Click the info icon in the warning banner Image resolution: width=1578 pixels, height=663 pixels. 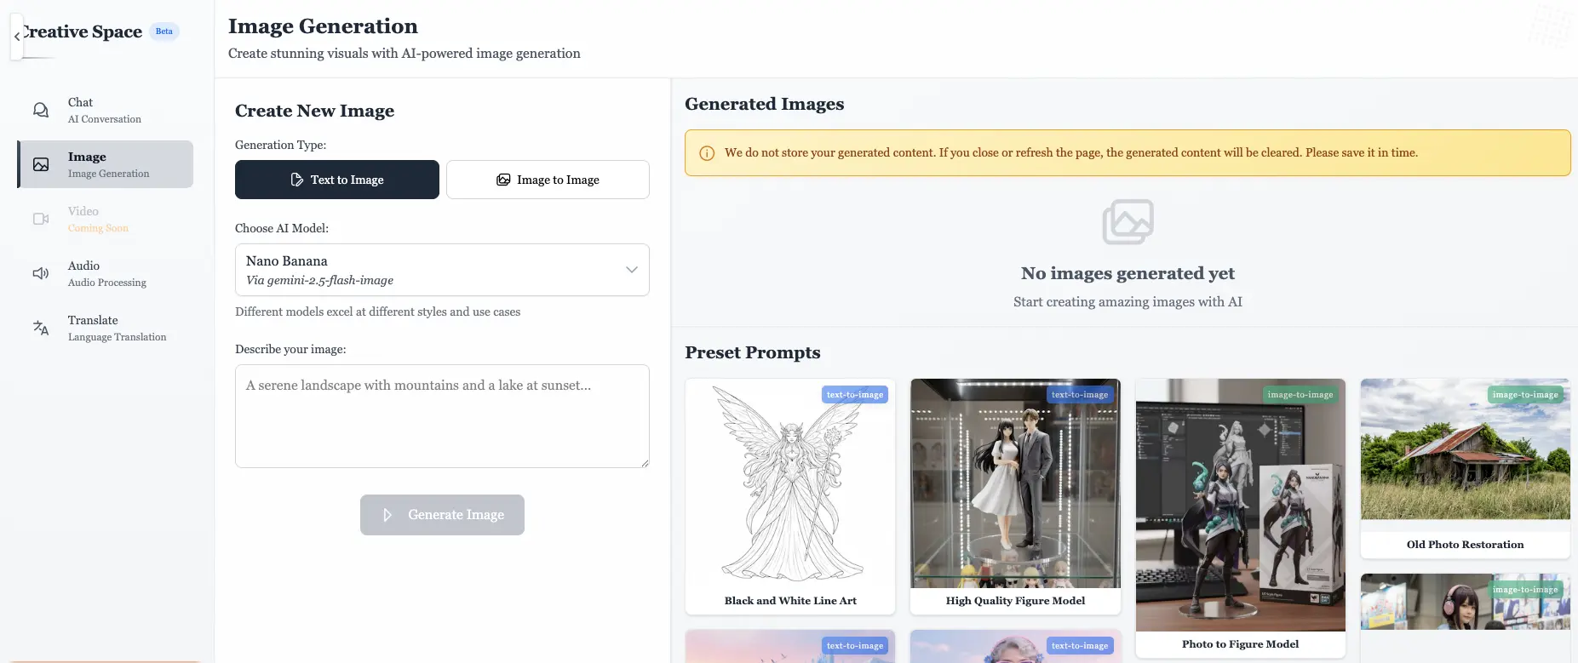(707, 153)
